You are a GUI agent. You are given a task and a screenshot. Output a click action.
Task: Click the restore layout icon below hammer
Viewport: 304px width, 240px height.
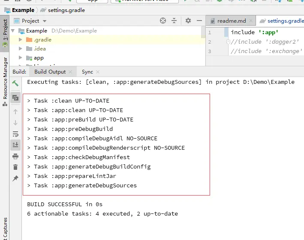point(15,98)
